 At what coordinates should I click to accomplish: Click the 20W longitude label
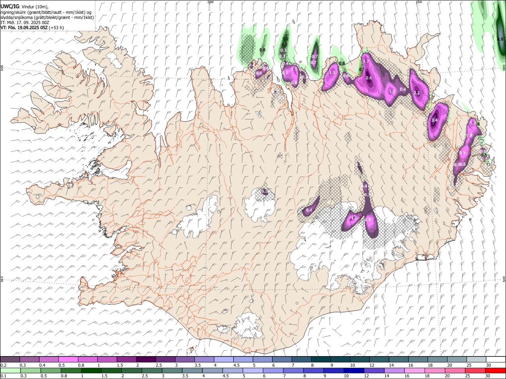(x=210, y=2)
